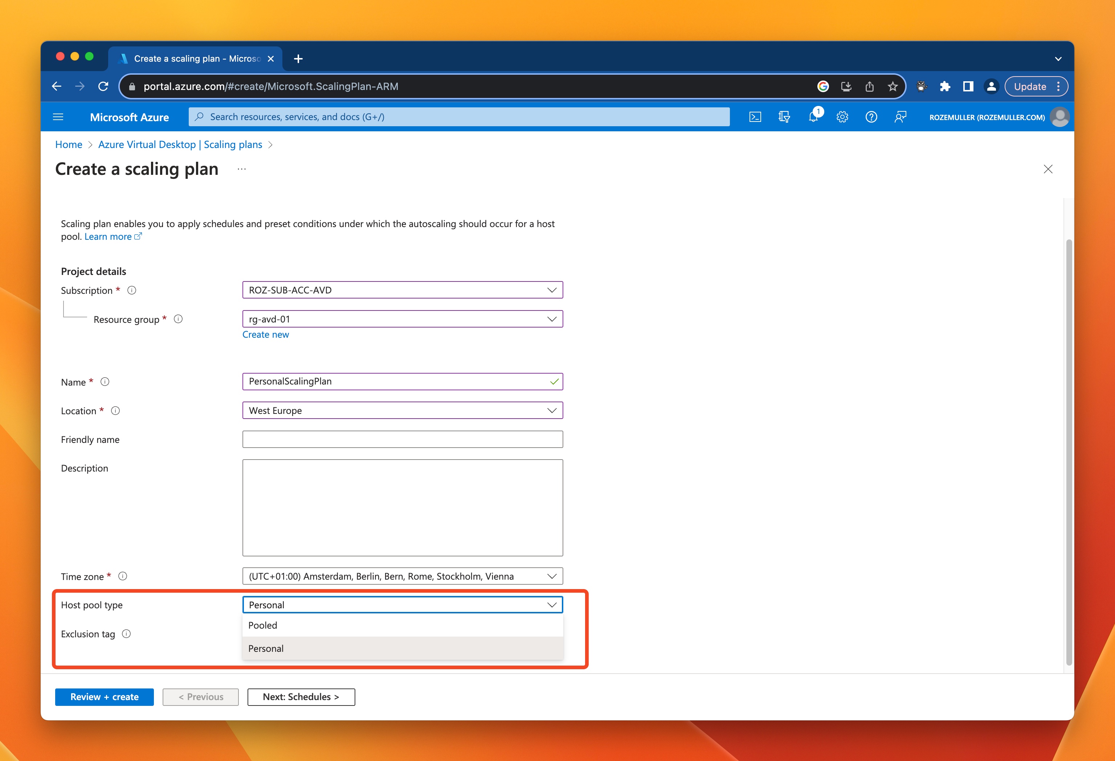
Task: Bookmark page with the star icon
Action: [893, 86]
